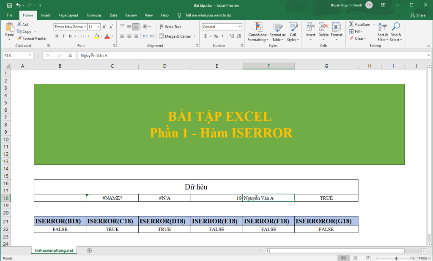Apply Comma Style number format
This screenshot has width=433, height=261.
coord(222,36)
